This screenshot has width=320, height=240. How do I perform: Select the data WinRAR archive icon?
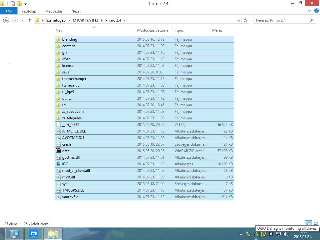[x=58, y=151]
